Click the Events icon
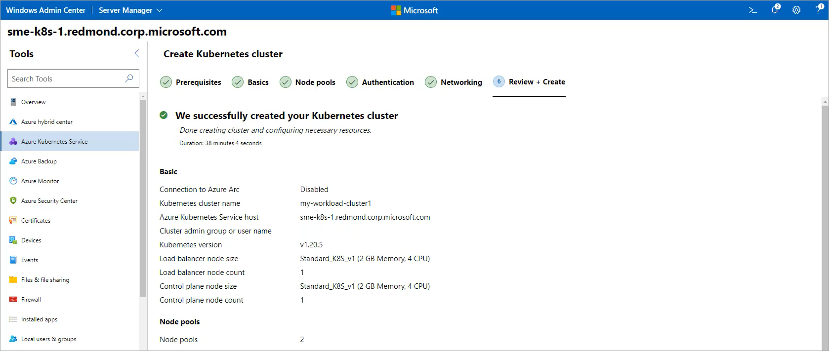The height and width of the screenshot is (351, 829). [13, 260]
